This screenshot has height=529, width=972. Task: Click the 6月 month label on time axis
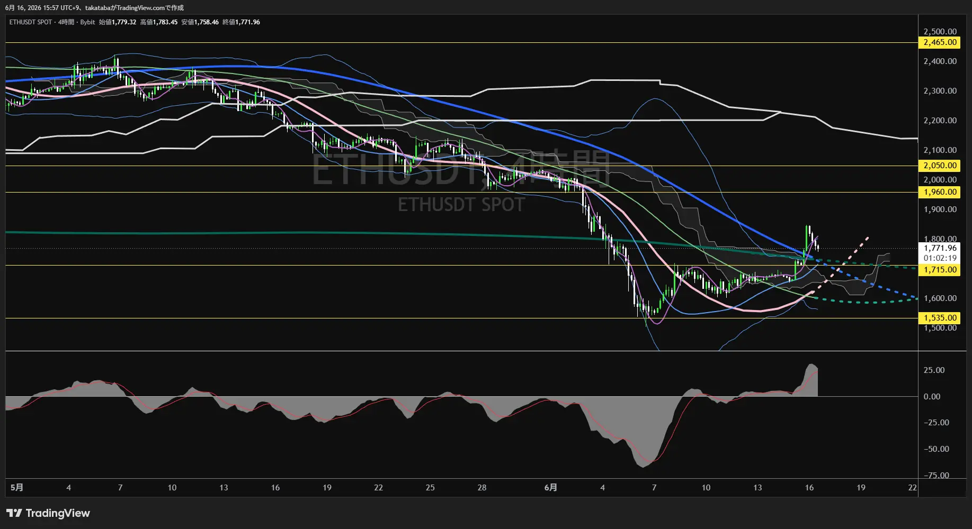pos(551,488)
